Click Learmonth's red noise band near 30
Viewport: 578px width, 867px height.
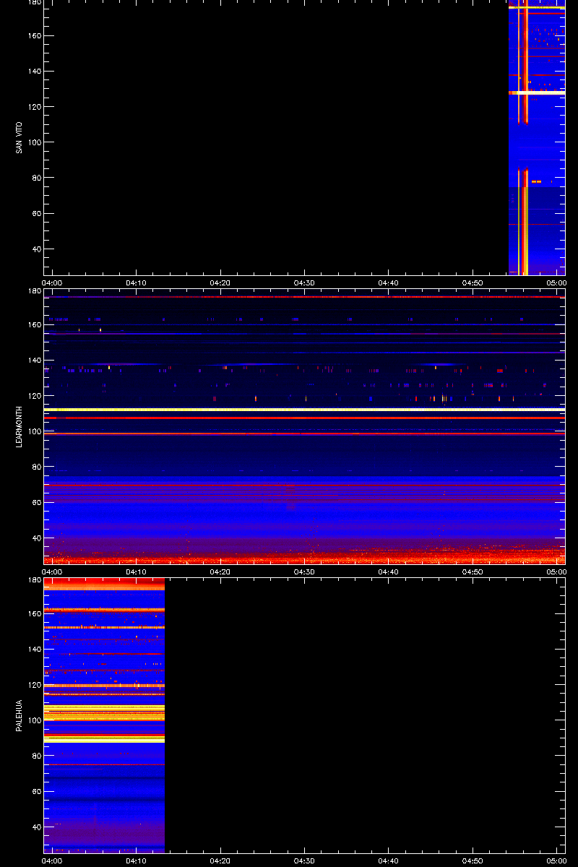pyautogui.click(x=304, y=557)
